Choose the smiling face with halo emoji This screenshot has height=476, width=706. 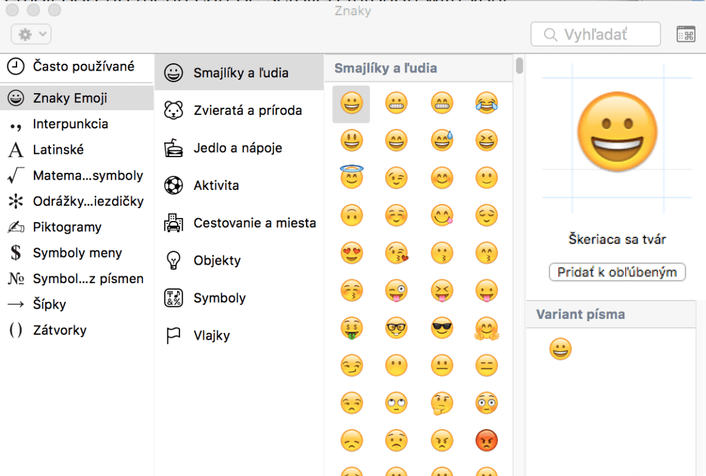351,178
